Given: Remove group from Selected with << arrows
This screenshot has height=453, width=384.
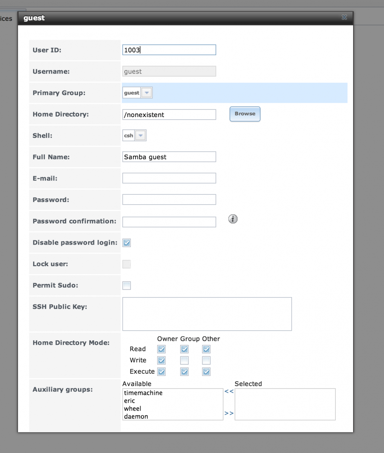Looking at the screenshot, I should pyautogui.click(x=229, y=391).
